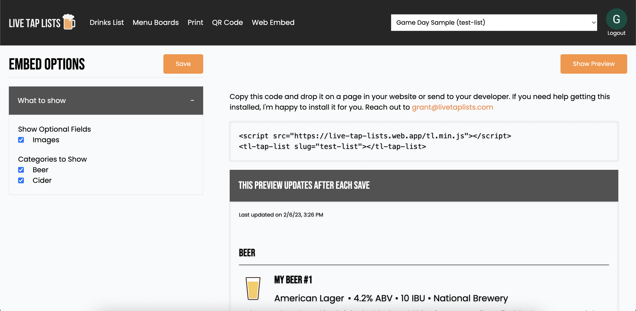Click the beer glass image for My Beer #1

tap(253, 288)
